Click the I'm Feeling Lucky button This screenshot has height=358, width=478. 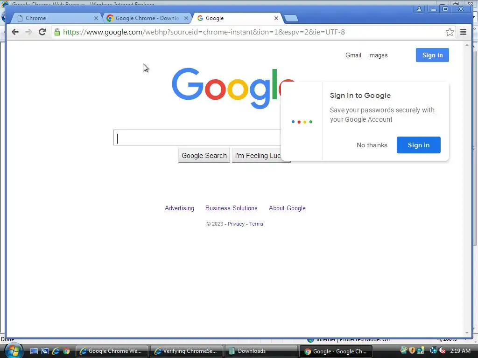coord(257,156)
